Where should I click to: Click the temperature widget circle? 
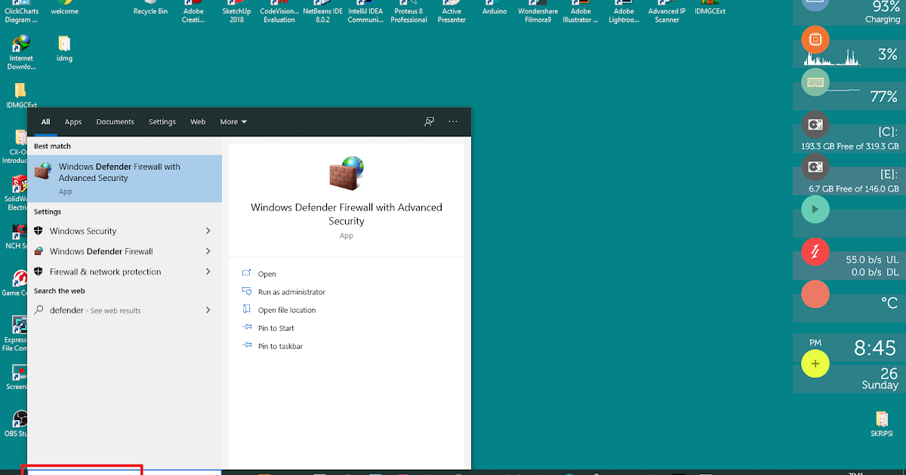click(815, 294)
